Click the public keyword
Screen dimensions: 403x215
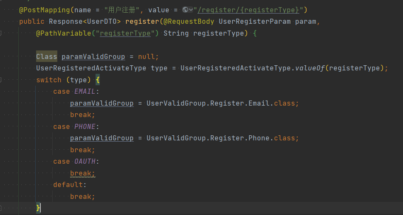pos(32,22)
